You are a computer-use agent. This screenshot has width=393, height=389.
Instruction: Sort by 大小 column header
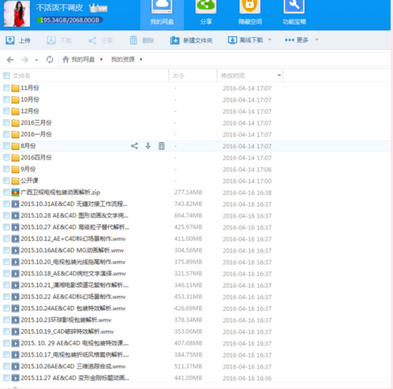click(178, 76)
